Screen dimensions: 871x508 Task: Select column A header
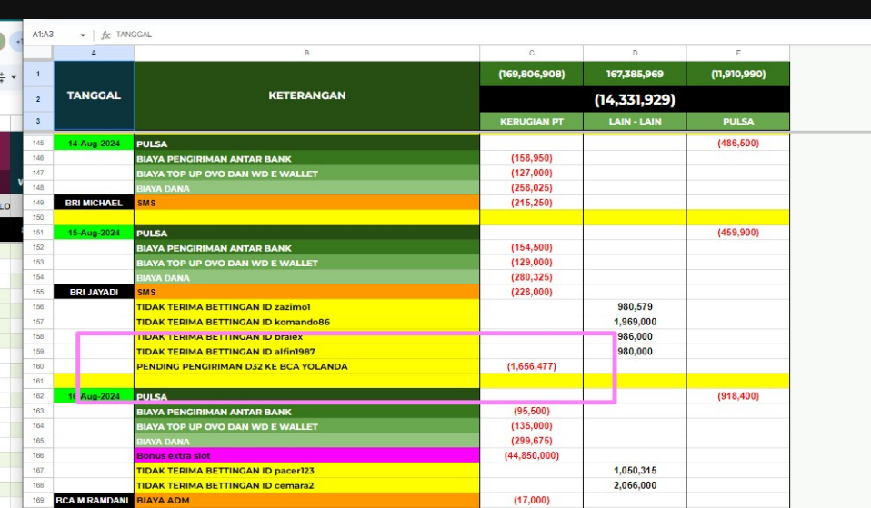tap(94, 53)
